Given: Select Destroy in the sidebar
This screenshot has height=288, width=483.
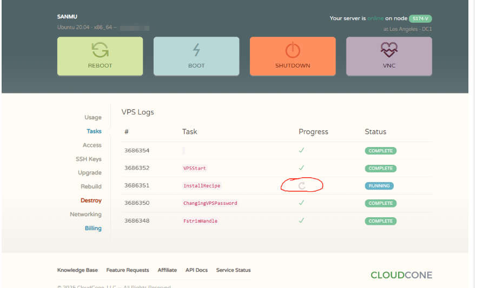Looking at the screenshot, I should click(x=91, y=200).
